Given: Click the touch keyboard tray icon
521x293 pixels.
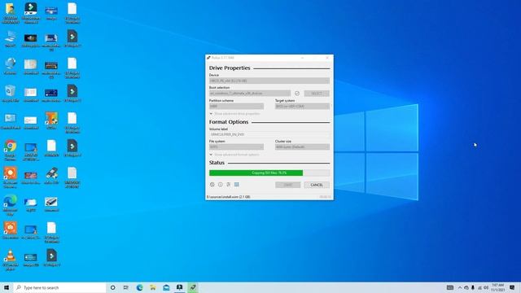Looking at the screenshot, I should 450,287.
